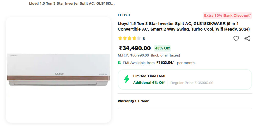Viewport: 263px width, 126px height.
Task: Click the Extra 10% Bank Discount badge
Action: coord(227,16)
